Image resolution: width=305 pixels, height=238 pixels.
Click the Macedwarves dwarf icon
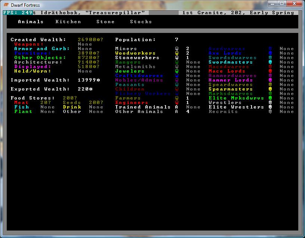click(270, 67)
